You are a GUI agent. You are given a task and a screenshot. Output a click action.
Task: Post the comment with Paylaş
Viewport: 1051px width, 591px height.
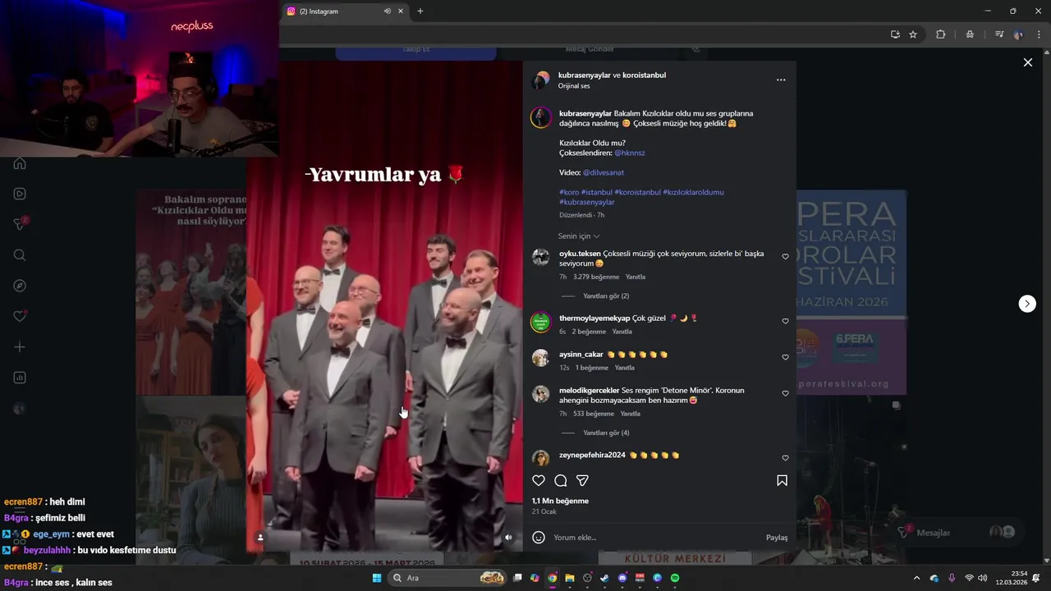pos(777,538)
